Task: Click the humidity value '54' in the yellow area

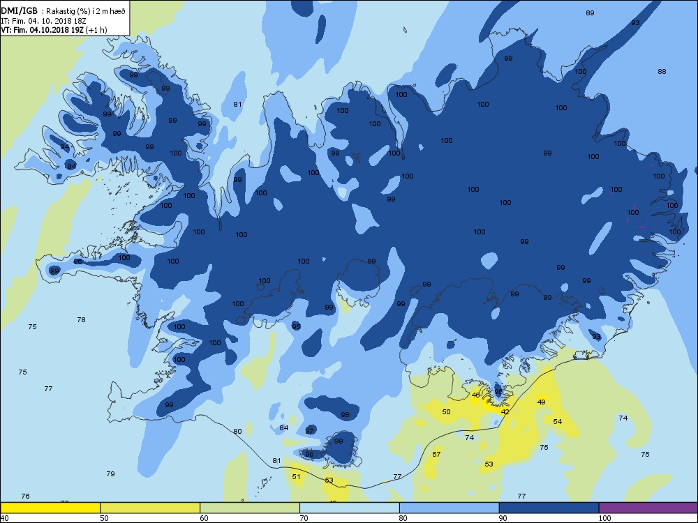Action: [557, 421]
